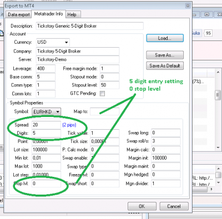Edit the Lot size field
The width and height of the screenshot is (222, 219).
46,150
